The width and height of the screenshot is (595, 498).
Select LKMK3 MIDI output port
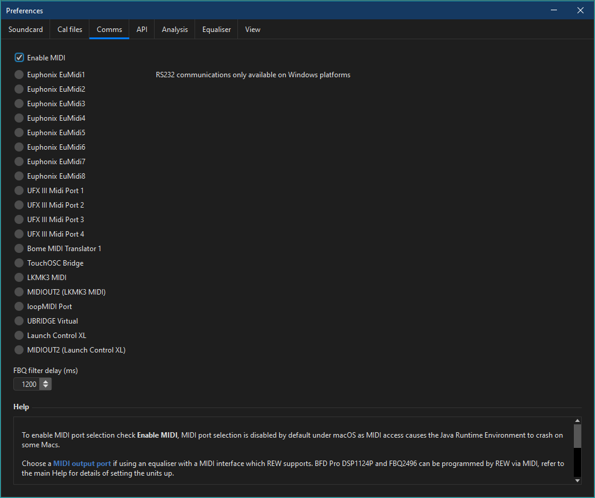(19, 278)
